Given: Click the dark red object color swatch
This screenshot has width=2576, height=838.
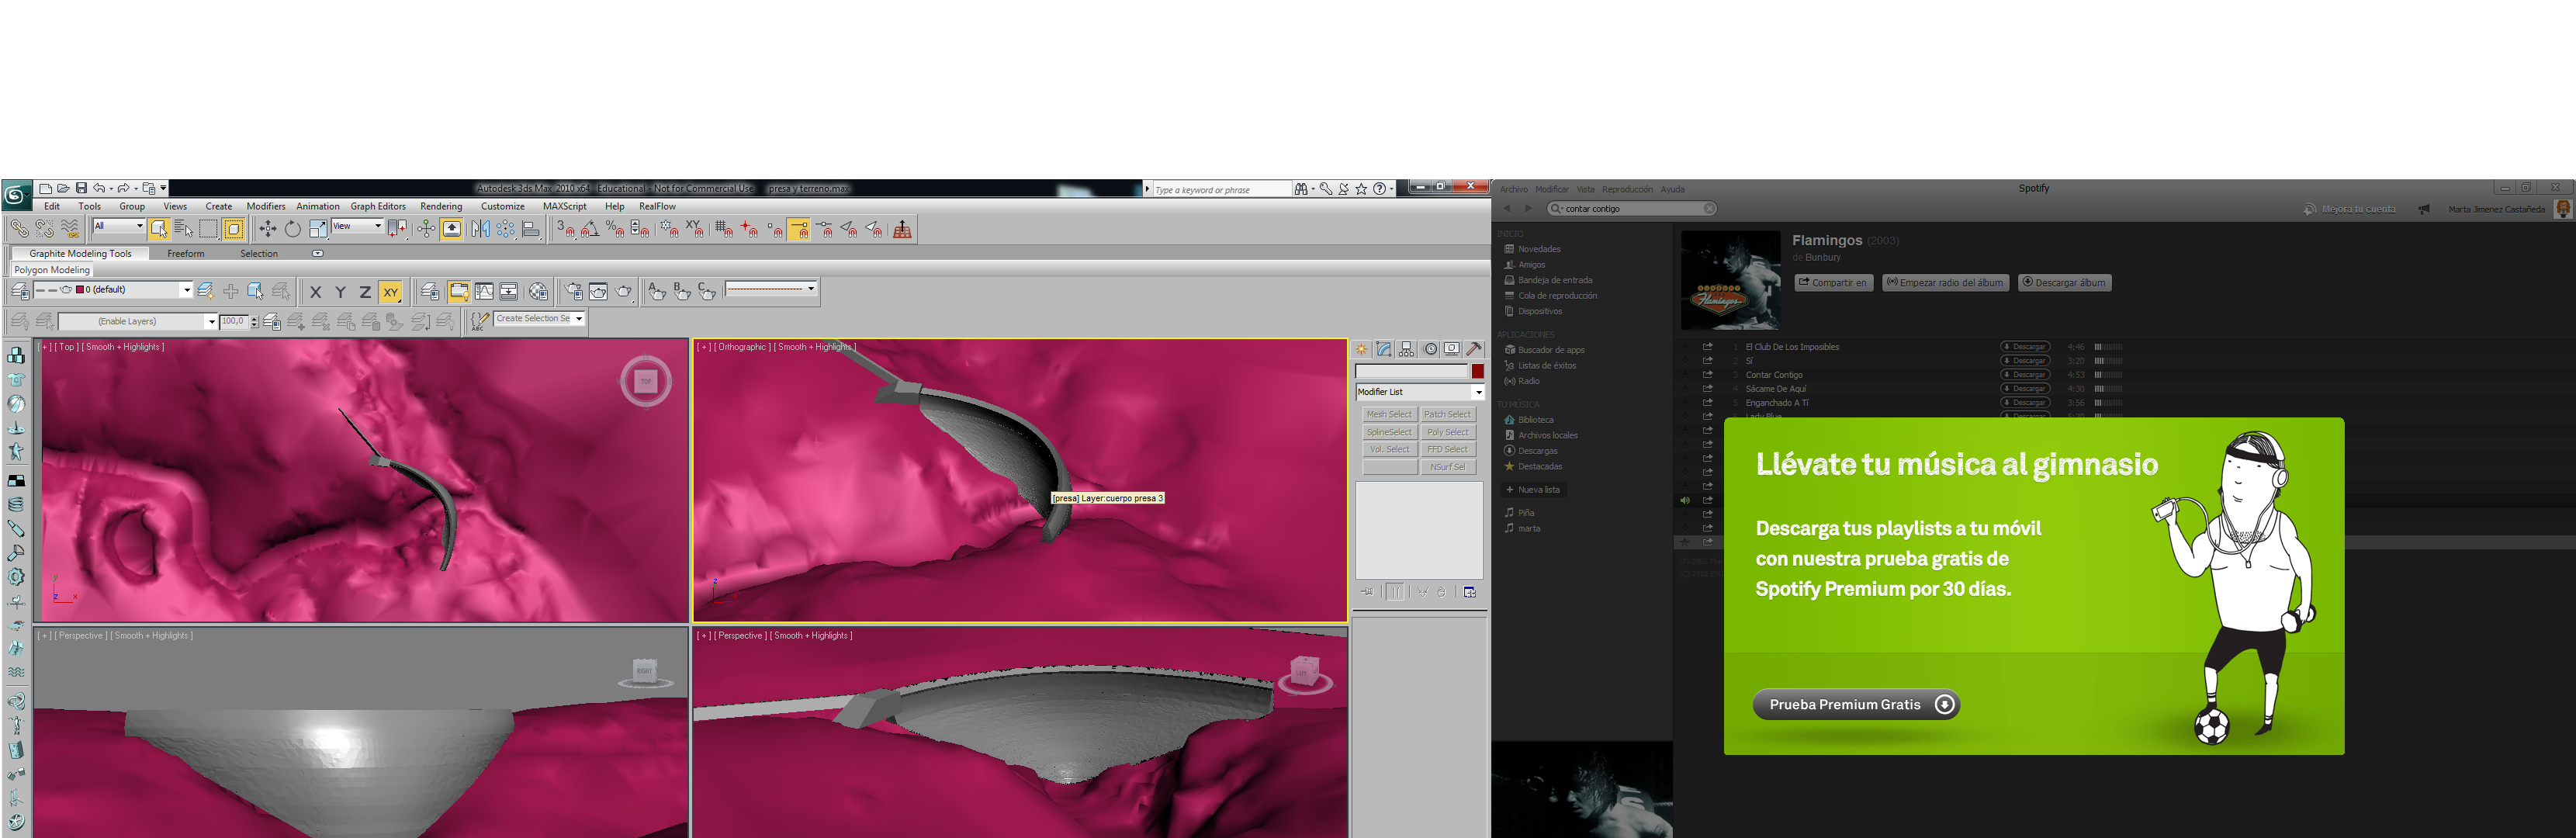Looking at the screenshot, I should pyautogui.click(x=1477, y=371).
